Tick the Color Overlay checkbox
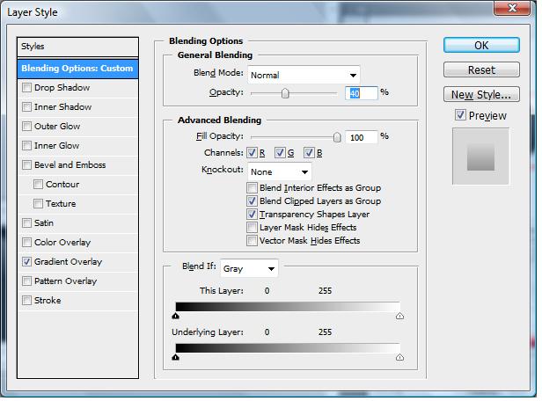 [26, 243]
